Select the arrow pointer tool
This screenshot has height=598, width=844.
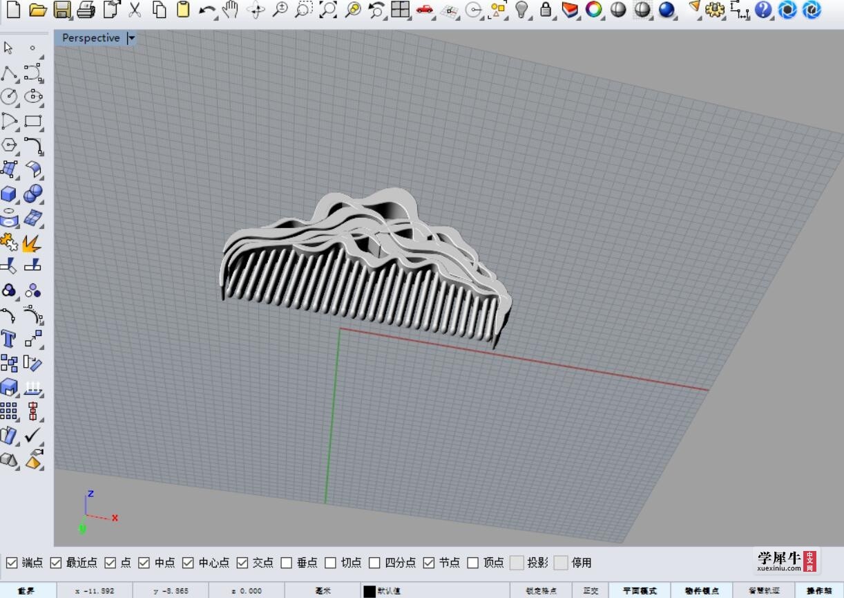point(9,48)
